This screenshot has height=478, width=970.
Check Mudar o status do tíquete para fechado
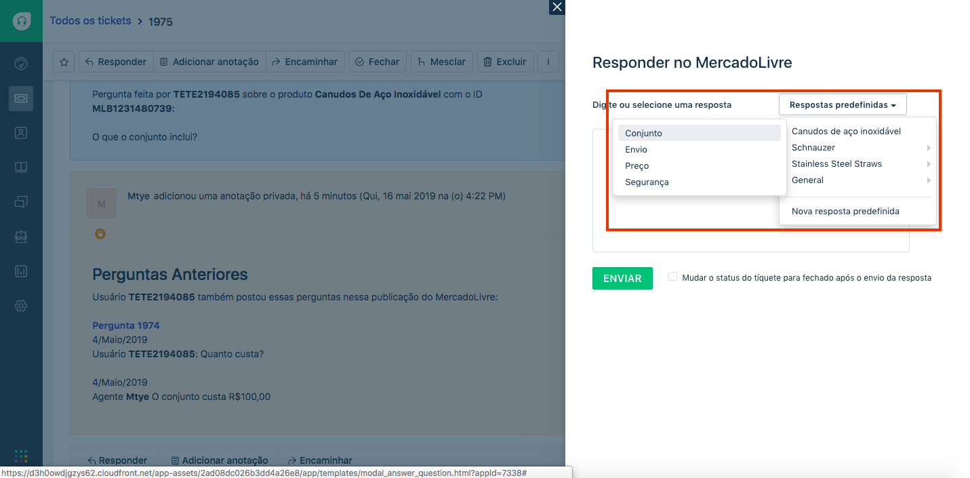click(672, 277)
